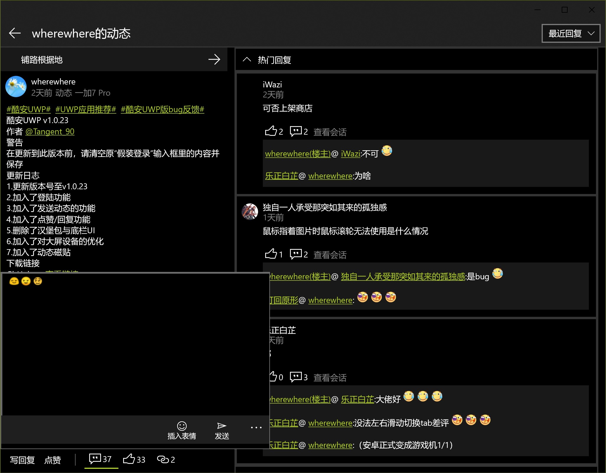The height and width of the screenshot is (473, 606).
Task: Click inside the reply text input box
Action: (136, 348)
